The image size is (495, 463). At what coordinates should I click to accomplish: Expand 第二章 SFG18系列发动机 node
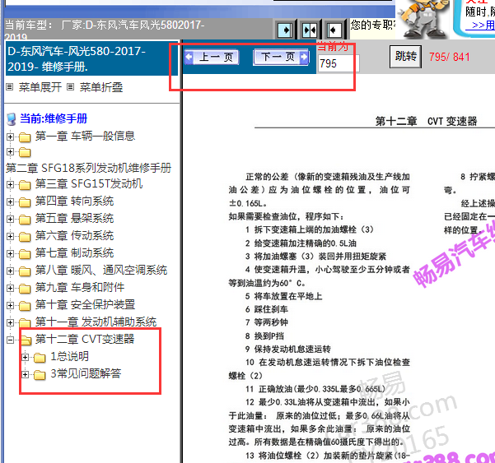click(x=10, y=152)
